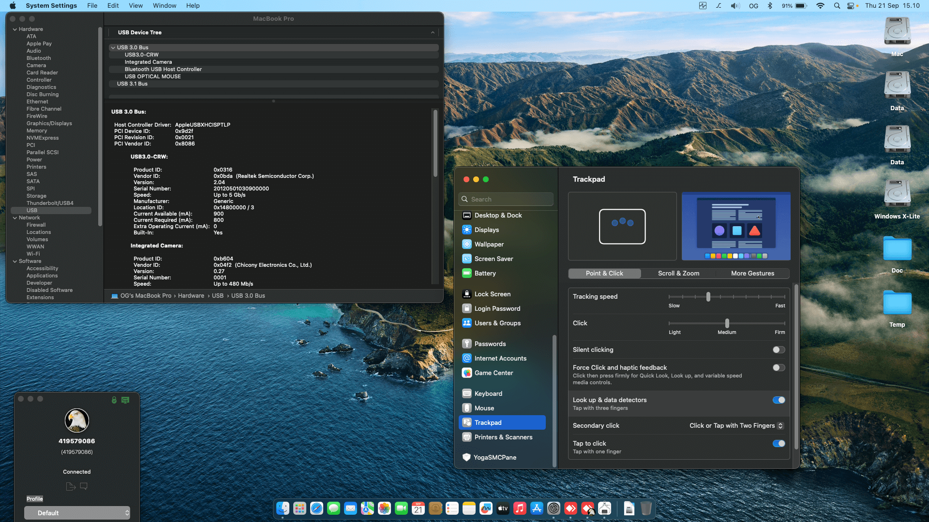This screenshot has height=522, width=929.
Task: Click eagle profile picture in AnyDesk panel
Action: pos(77,420)
